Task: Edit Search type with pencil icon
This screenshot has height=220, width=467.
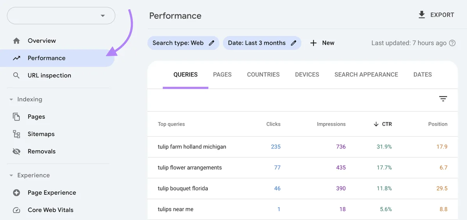Action: point(211,43)
